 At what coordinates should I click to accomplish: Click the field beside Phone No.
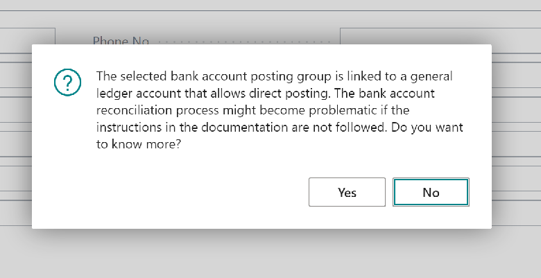click(x=437, y=37)
